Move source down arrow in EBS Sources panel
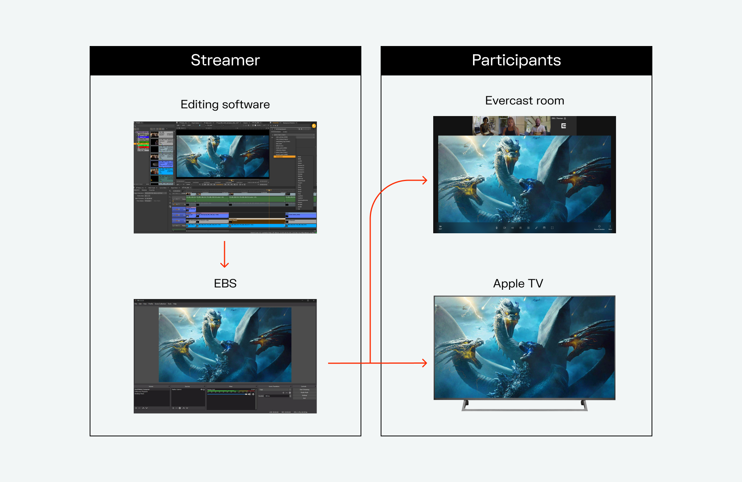The height and width of the screenshot is (482, 742). click(187, 408)
